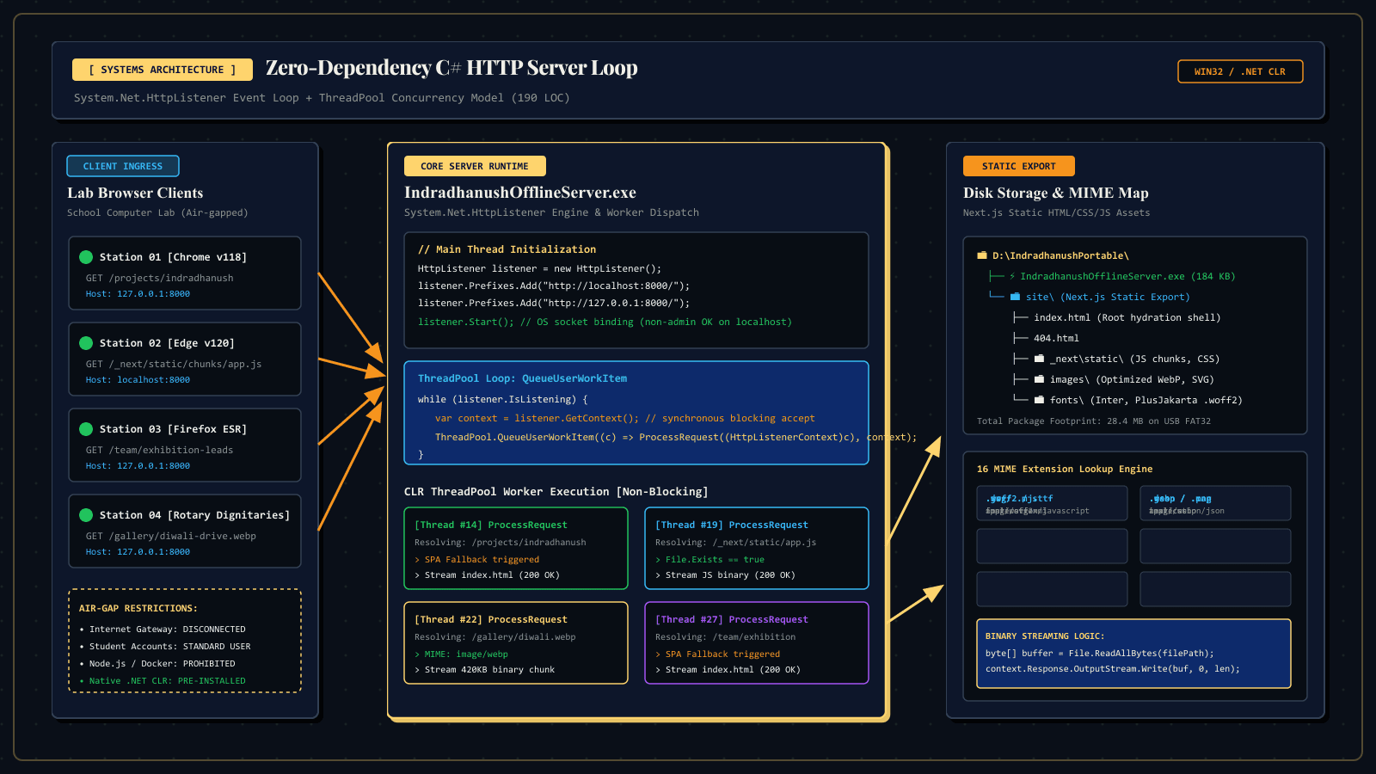This screenshot has height=774, width=1376.
Task: Click the Thread #27 ProcessRequest card
Action: point(757,643)
